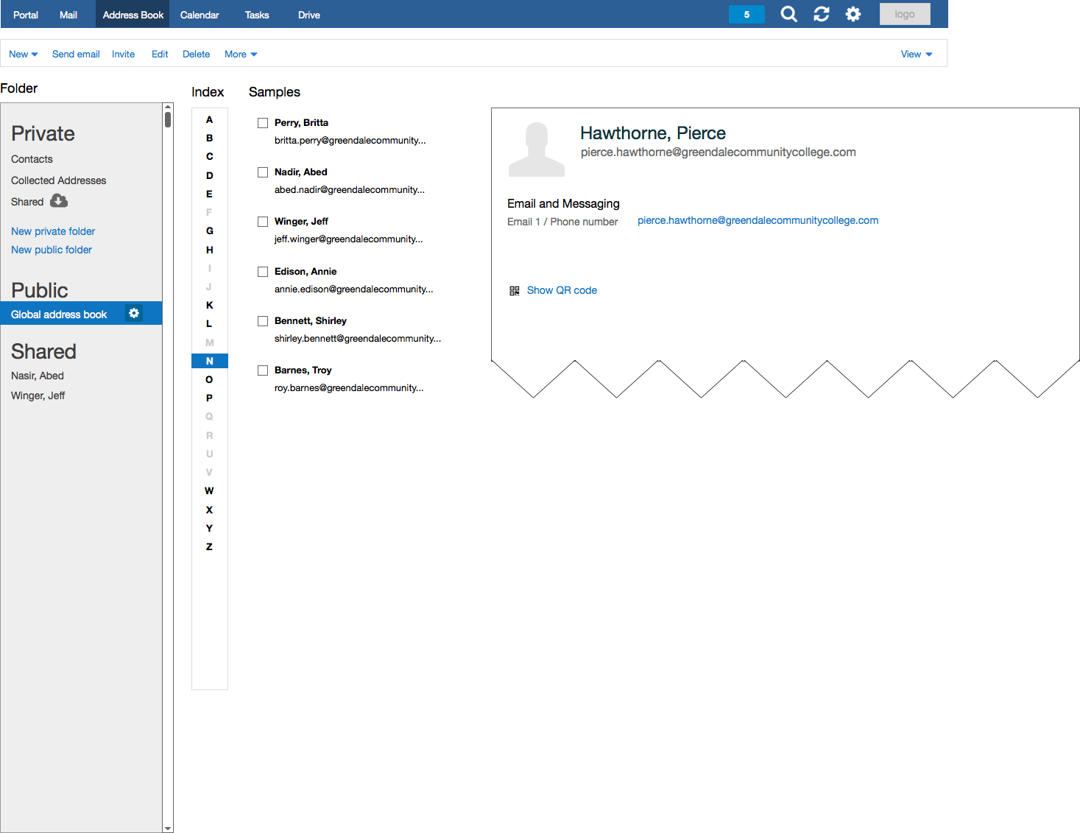1080x833 pixels.
Task: Switch to the Tasks tab
Action: [x=257, y=15]
